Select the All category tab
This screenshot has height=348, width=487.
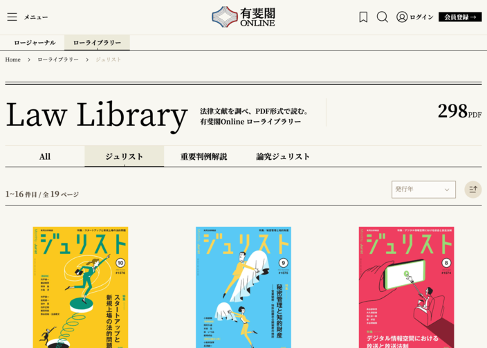click(45, 156)
